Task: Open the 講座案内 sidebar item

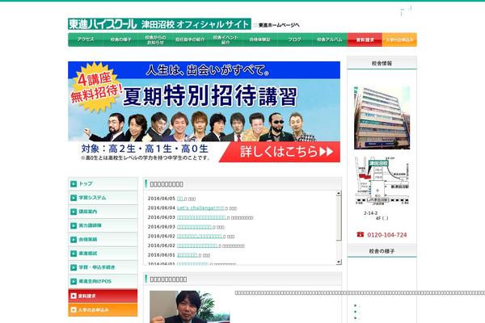Action: click(103, 212)
